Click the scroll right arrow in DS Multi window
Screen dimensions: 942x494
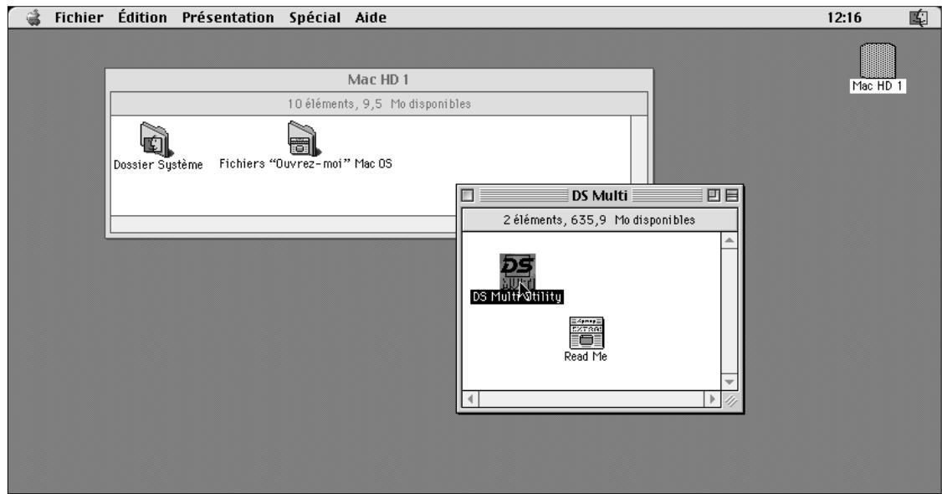(x=713, y=399)
